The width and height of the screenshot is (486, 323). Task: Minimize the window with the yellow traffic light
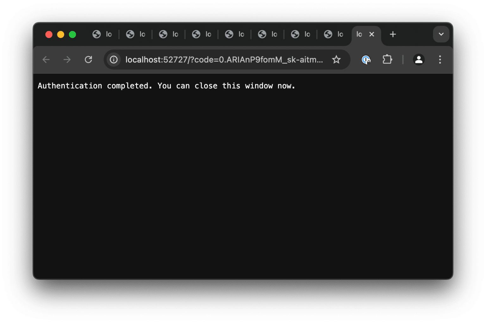(61, 34)
